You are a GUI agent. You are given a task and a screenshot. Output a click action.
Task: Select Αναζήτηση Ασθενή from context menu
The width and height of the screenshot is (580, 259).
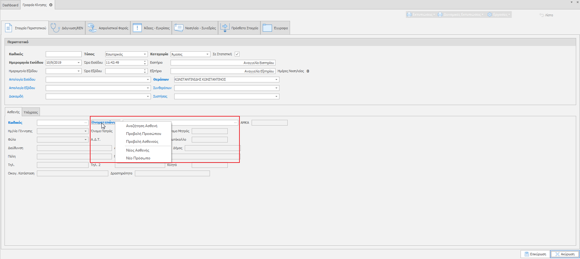pyautogui.click(x=141, y=126)
